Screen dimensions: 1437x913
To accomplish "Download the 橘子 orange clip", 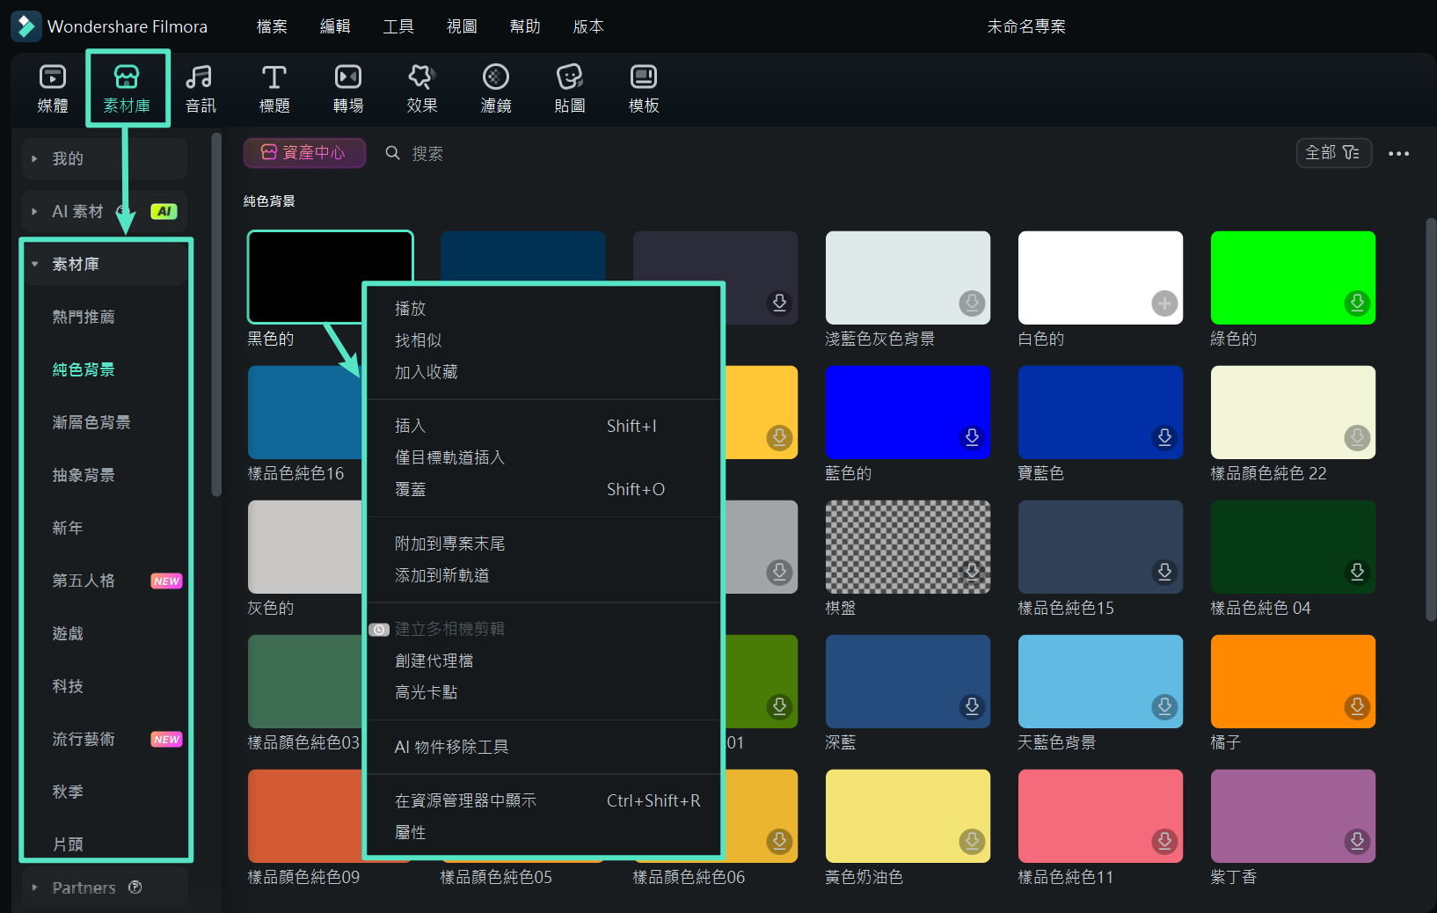I will tap(1357, 707).
